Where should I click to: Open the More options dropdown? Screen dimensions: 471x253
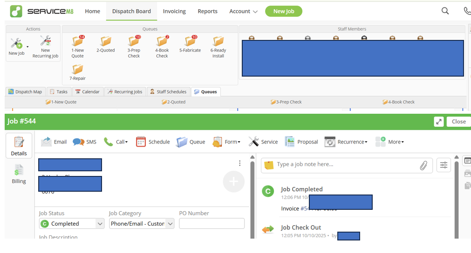click(389, 142)
